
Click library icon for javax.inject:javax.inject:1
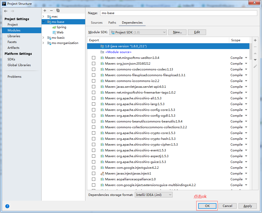(x=102, y=174)
